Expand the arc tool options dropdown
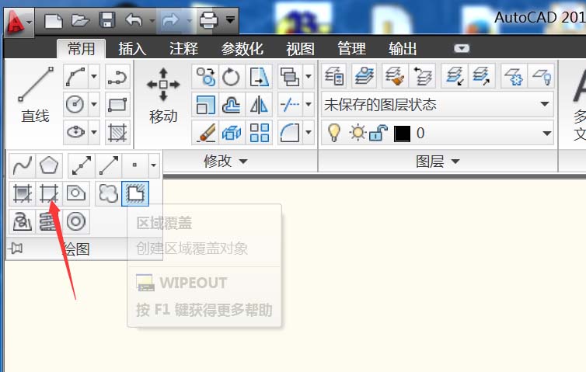This screenshot has width=586, height=372. point(94,76)
